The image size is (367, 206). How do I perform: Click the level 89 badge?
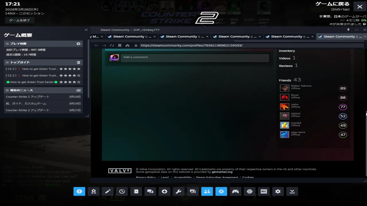coord(343,88)
